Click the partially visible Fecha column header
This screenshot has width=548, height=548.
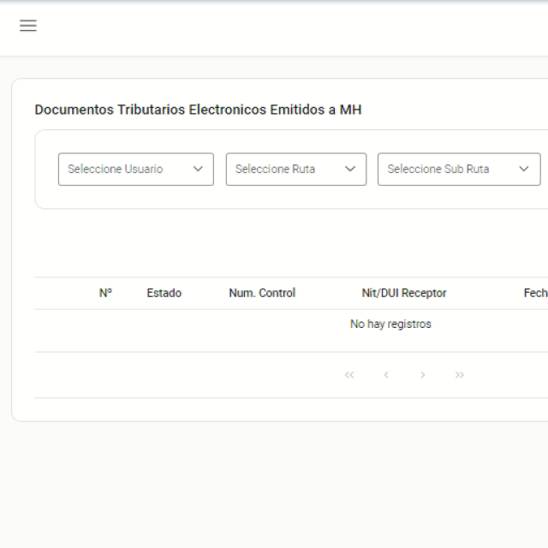(535, 293)
